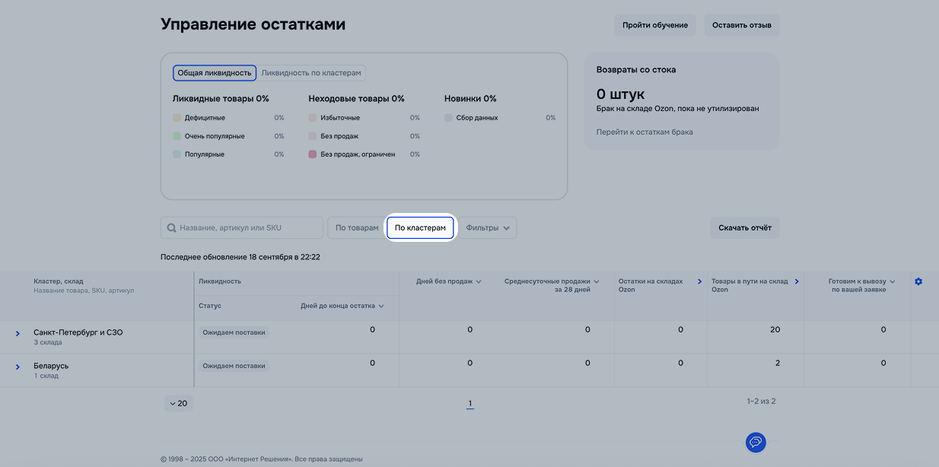This screenshot has width=939, height=467.
Task: Sort by Дней без продаж column
Action: click(448, 281)
